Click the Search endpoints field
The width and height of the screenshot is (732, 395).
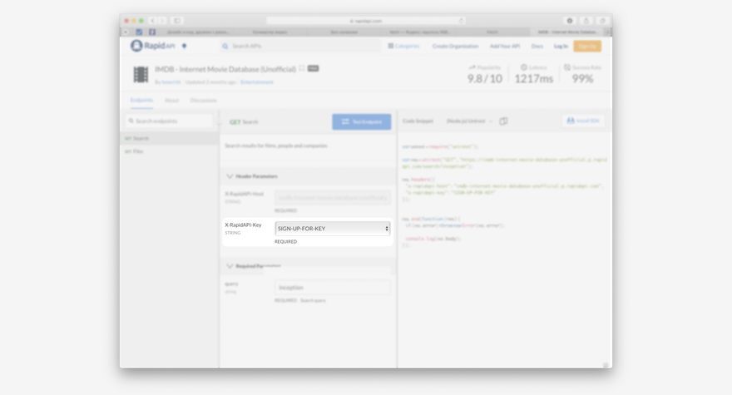(169, 121)
